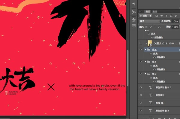Toggle visibility box of QQ图片 layer
Viewport: 180px width, 119px height.
[x=141, y=43]
